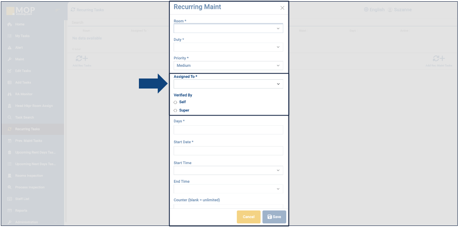Click the Maint wrench icon in sidebar
Viewport: 459px width, 228px height.
coord(9,59)
